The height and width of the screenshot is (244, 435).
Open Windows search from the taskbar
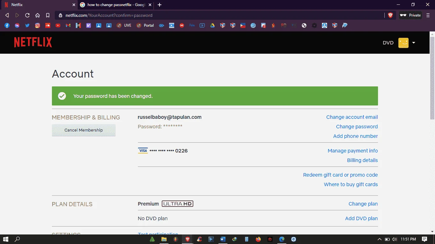(x=18, y=239)
